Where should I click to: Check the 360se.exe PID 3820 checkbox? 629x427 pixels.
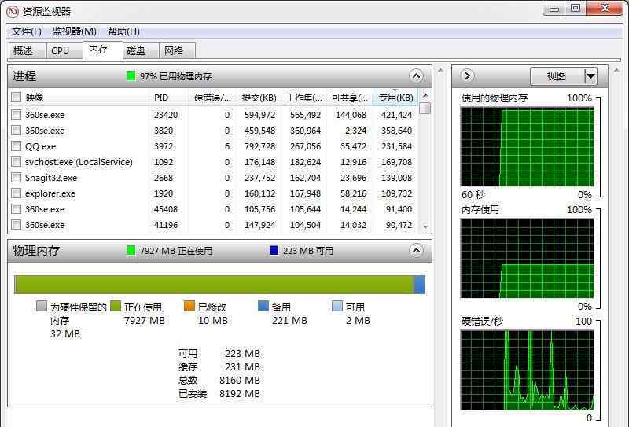16,131
